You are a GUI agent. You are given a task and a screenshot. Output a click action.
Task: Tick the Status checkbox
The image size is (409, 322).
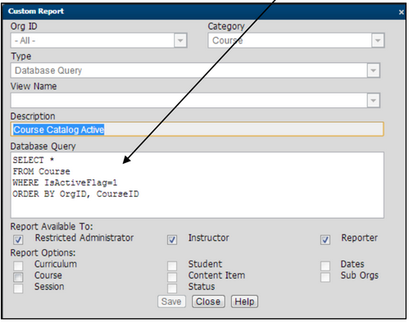click(172, 288)
